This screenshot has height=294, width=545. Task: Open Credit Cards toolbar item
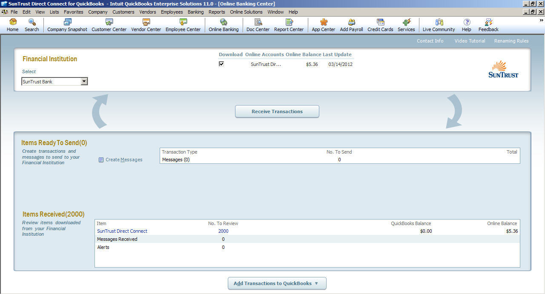coord(380,25)
